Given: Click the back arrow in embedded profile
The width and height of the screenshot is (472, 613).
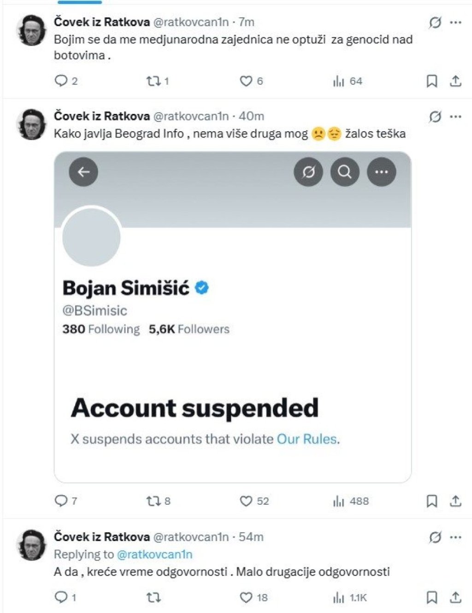Looking at the screenshot, I should (x=83, y=172).
